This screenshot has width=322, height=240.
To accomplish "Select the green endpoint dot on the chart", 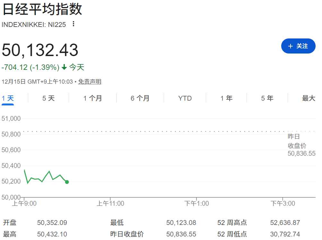I will pos(67,182).
